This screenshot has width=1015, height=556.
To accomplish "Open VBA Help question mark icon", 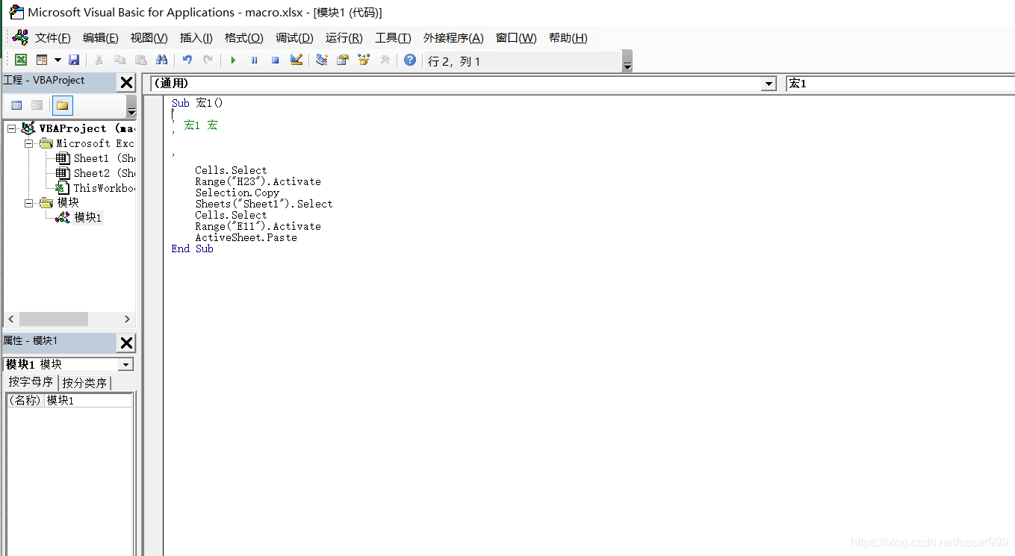I will point(410,60).
